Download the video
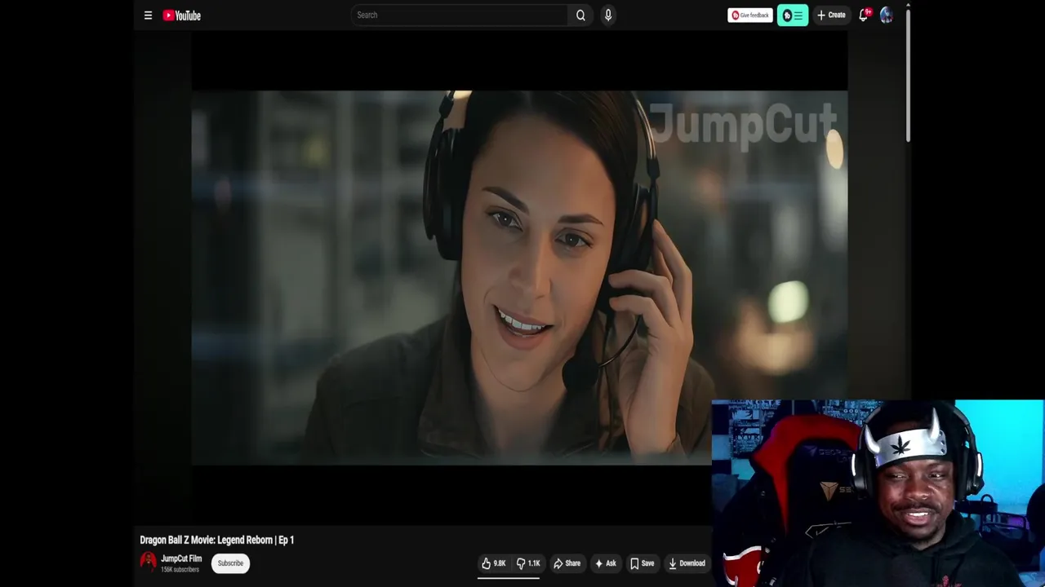The width and height of the screenshot is (1045, 587). (x=687, y=563)
